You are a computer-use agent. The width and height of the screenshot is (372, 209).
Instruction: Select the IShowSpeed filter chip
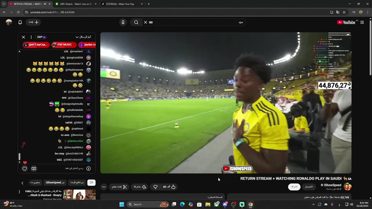55,183
